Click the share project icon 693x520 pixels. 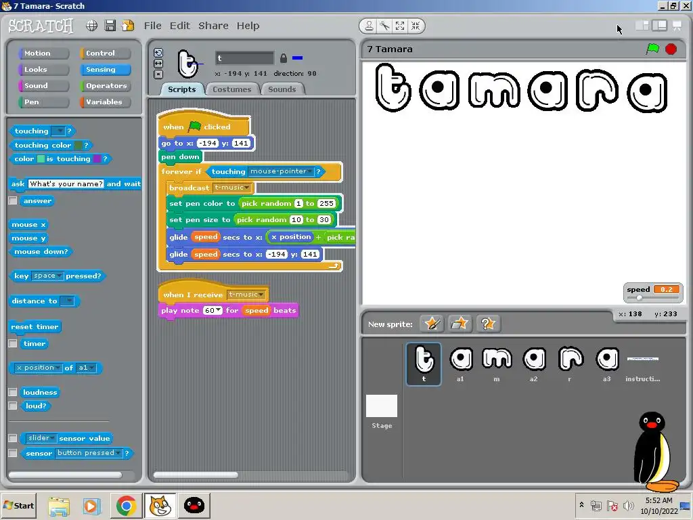pyautogui.click(x=128, y=26)
